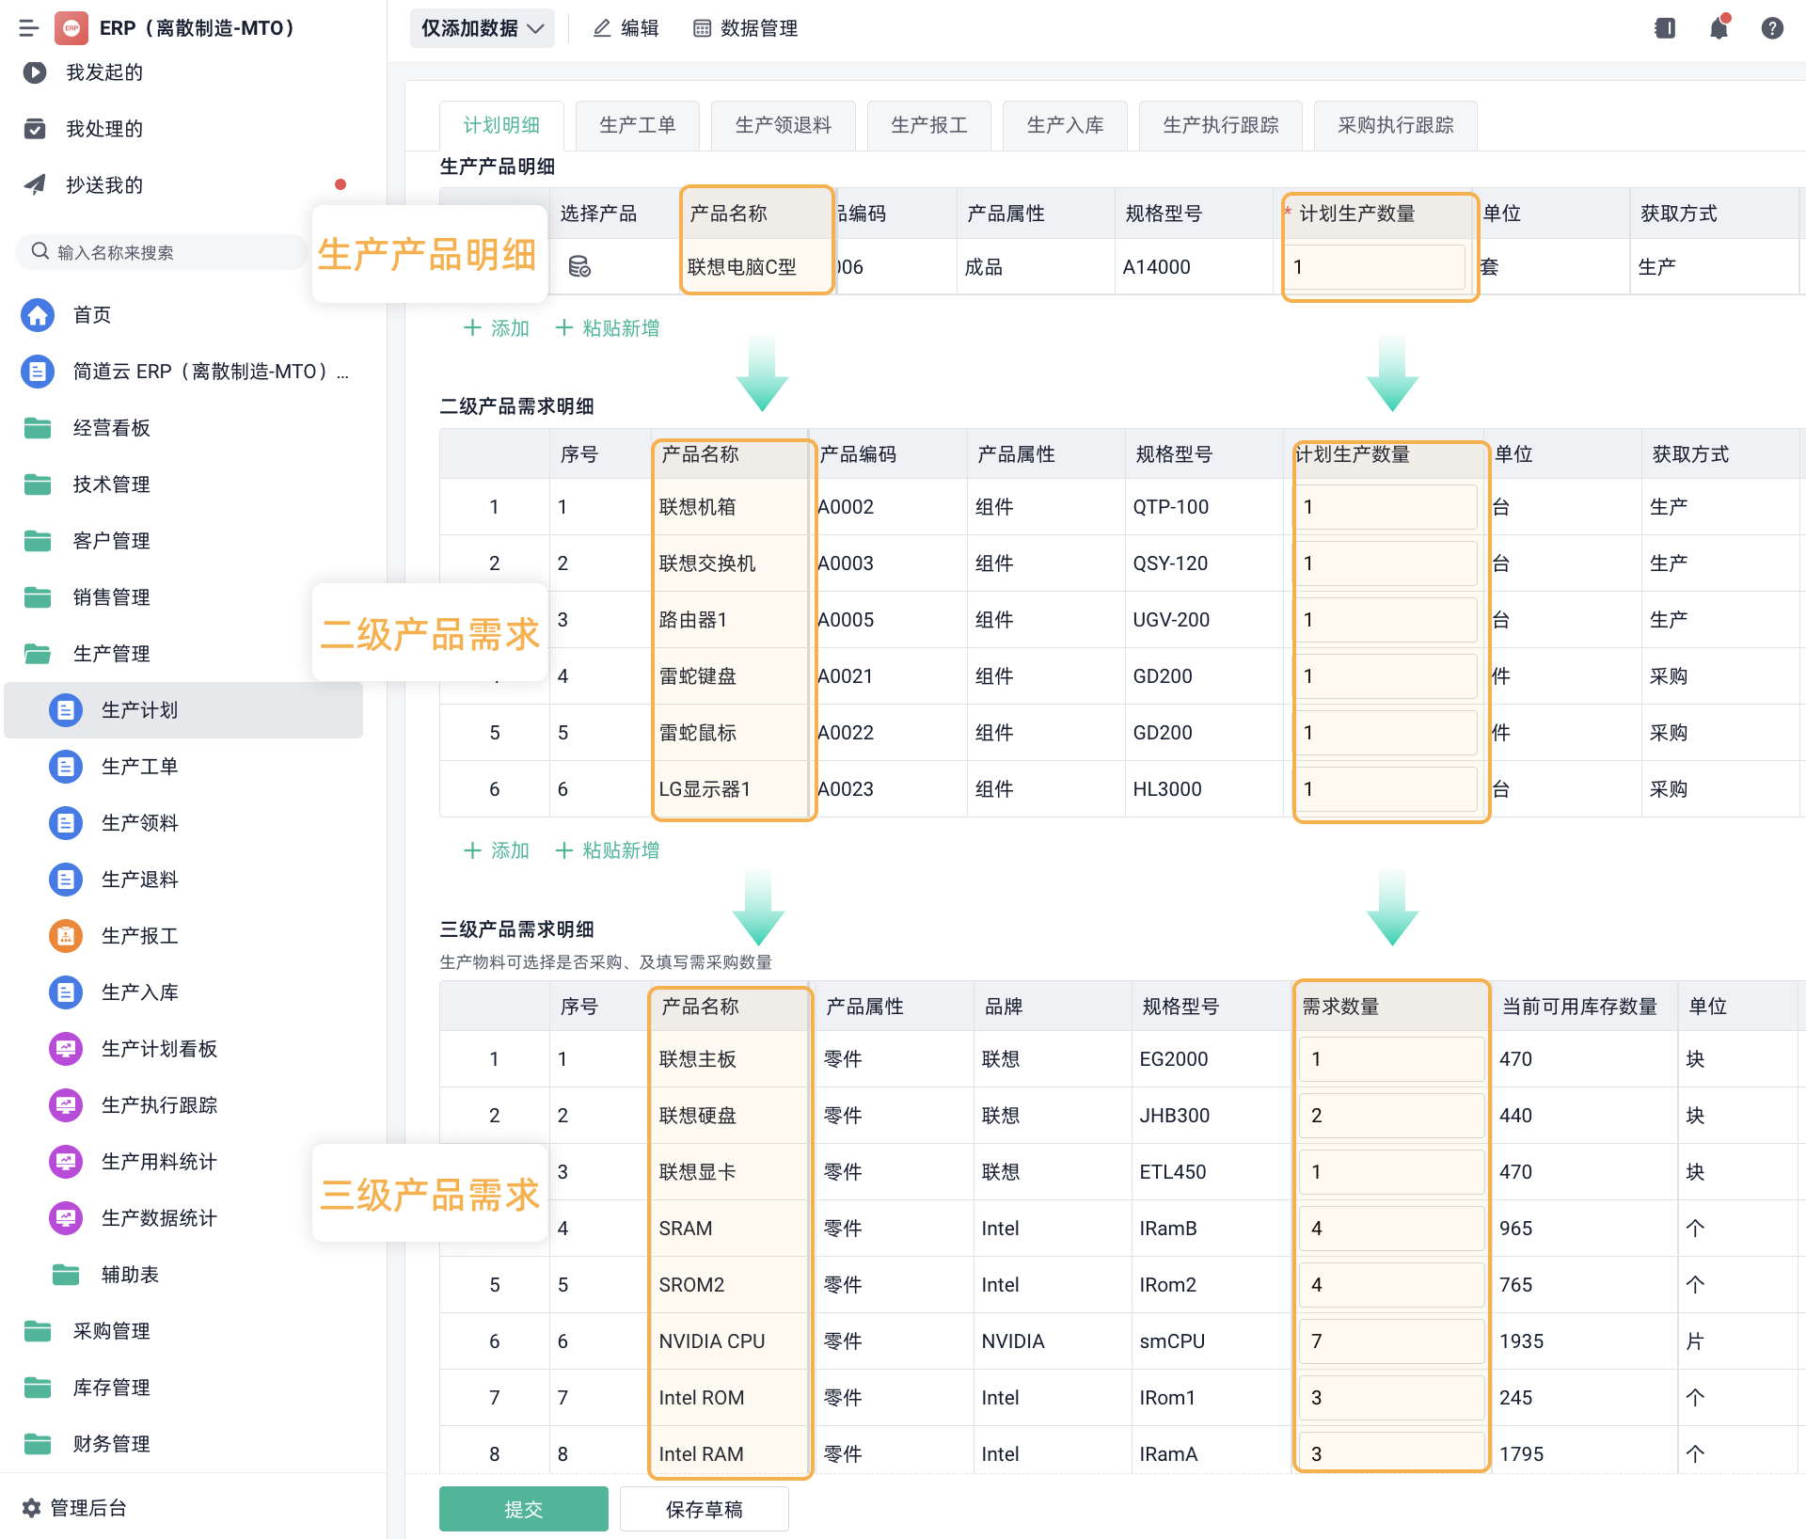Switch to the 生产领退料 tab
This screenshot has width=1806, height=1539.
[784, 125]
